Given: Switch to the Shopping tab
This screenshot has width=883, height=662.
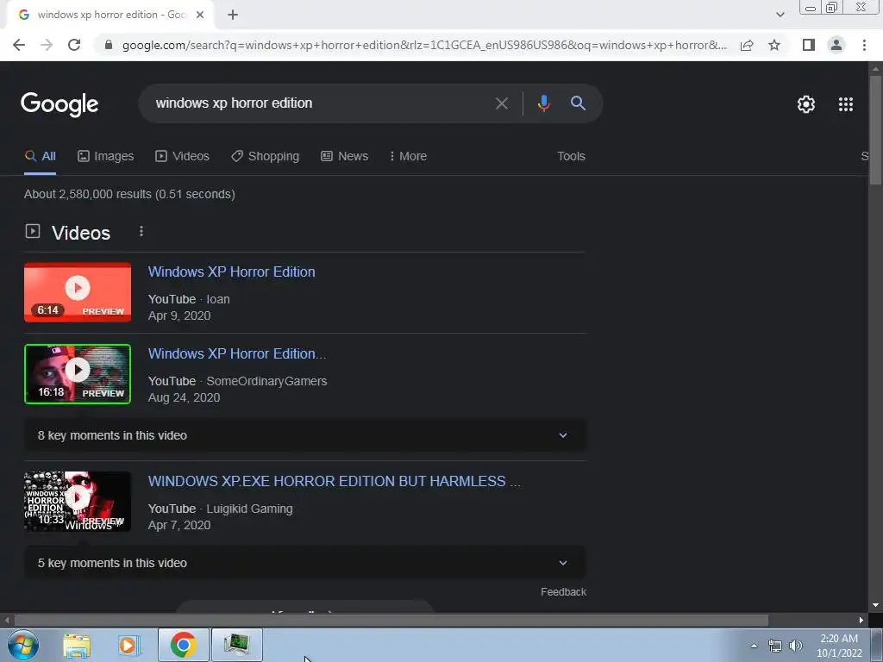Looking at the screenshot, I should 266,157.
